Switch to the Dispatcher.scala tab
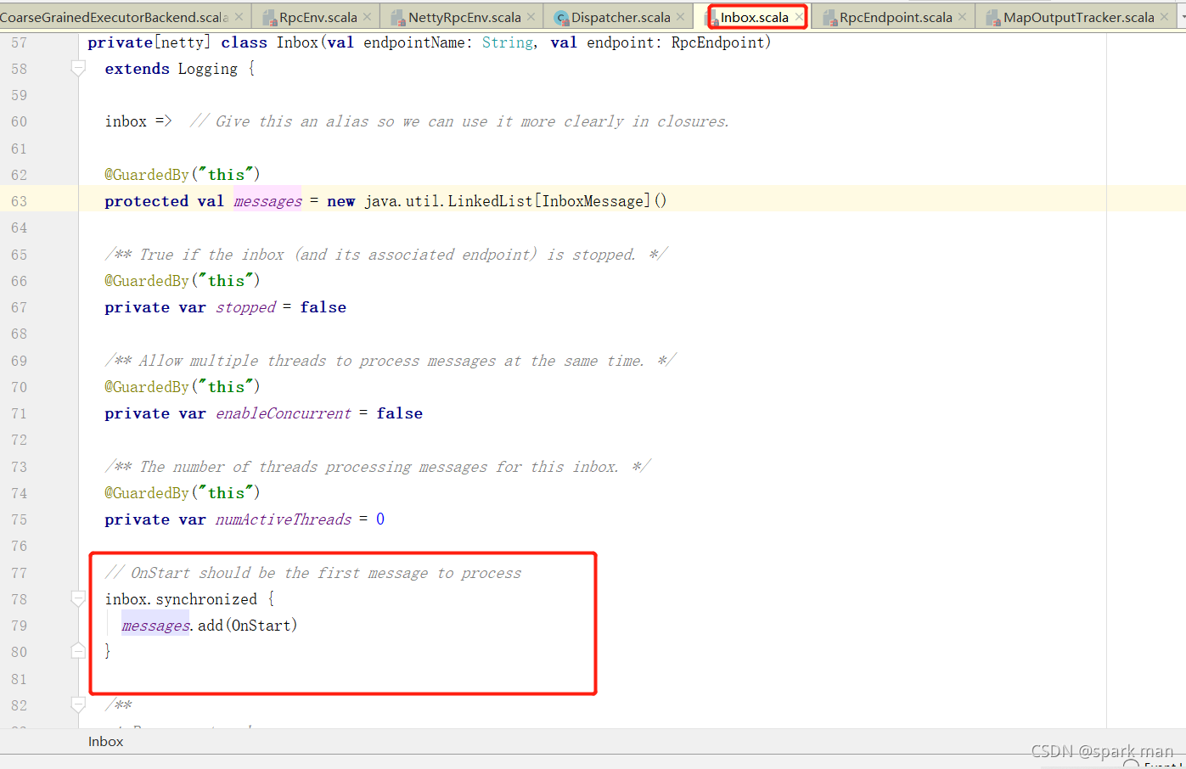The image size is (1186, 769). pyautogui.click(x=620, y=17)
